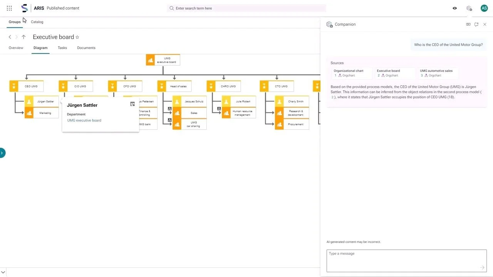Open Organizational chart source card
This screenshot has width=493, height=277.
tap(352, 73)
